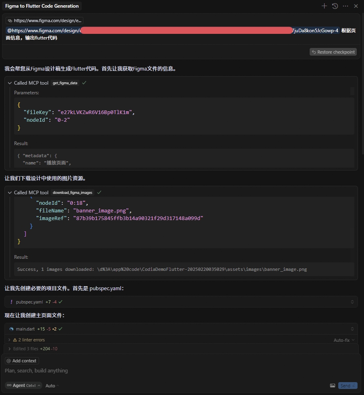Screen dimensions: 364x395
Task: Click the Restore checkpoint button
Action: 333,52
